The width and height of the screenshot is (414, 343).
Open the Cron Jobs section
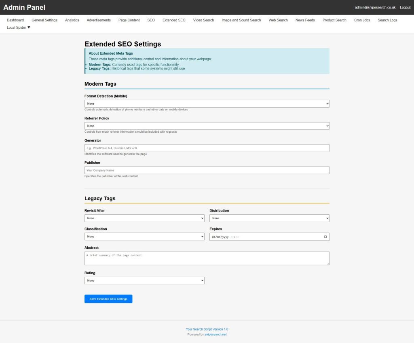pyautogui.click(x=362, y=20)
